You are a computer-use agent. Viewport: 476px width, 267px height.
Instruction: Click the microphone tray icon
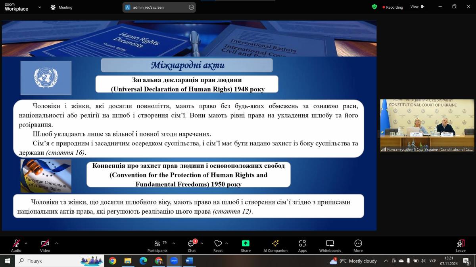(x=409, y=261)
